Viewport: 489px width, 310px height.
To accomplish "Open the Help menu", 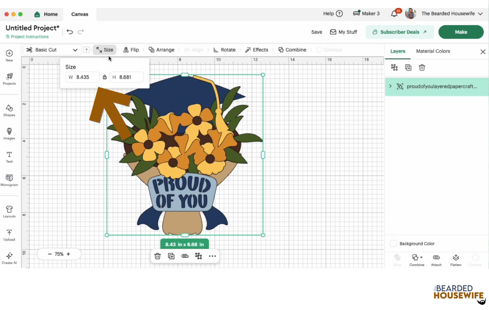I will [333, 13].
